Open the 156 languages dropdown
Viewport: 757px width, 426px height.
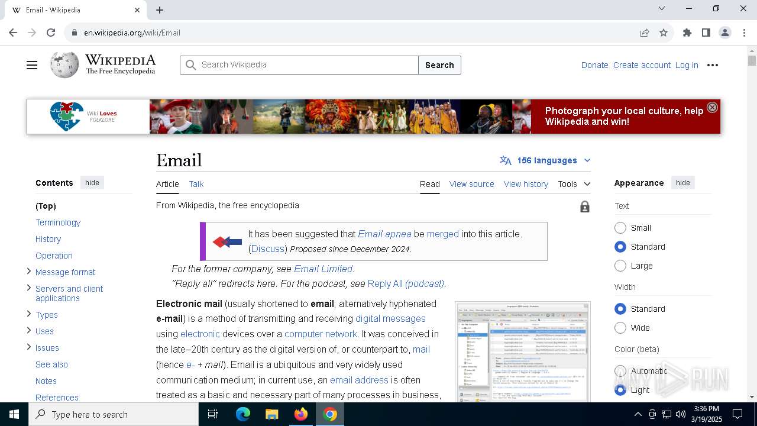click(x=545, y=160)
